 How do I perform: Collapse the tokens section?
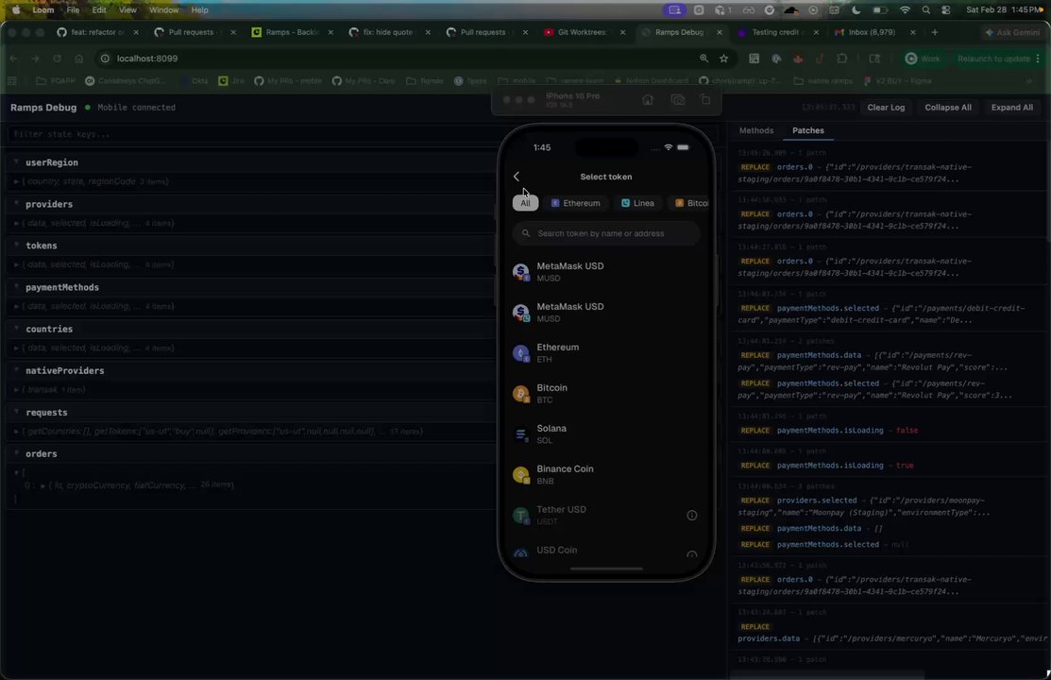[x=16, y=245]
